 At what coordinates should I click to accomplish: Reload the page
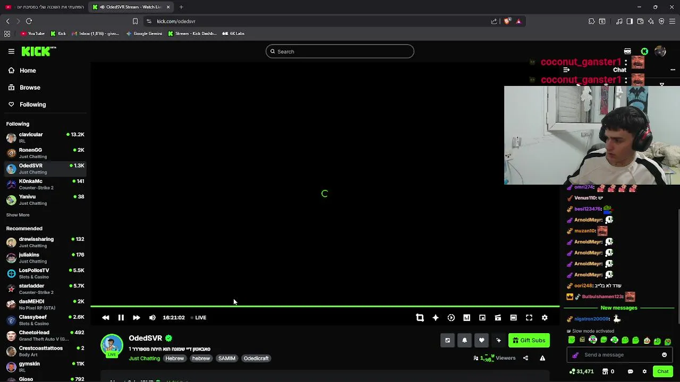point(29,21)
